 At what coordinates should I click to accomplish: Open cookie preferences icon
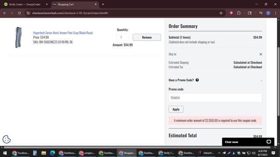(x=7, y=139)
